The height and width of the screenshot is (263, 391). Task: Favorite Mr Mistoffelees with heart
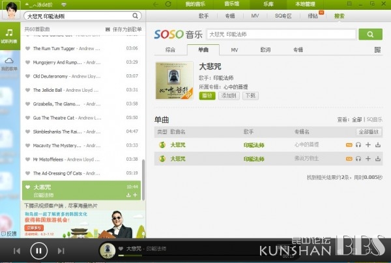[27, 159]
